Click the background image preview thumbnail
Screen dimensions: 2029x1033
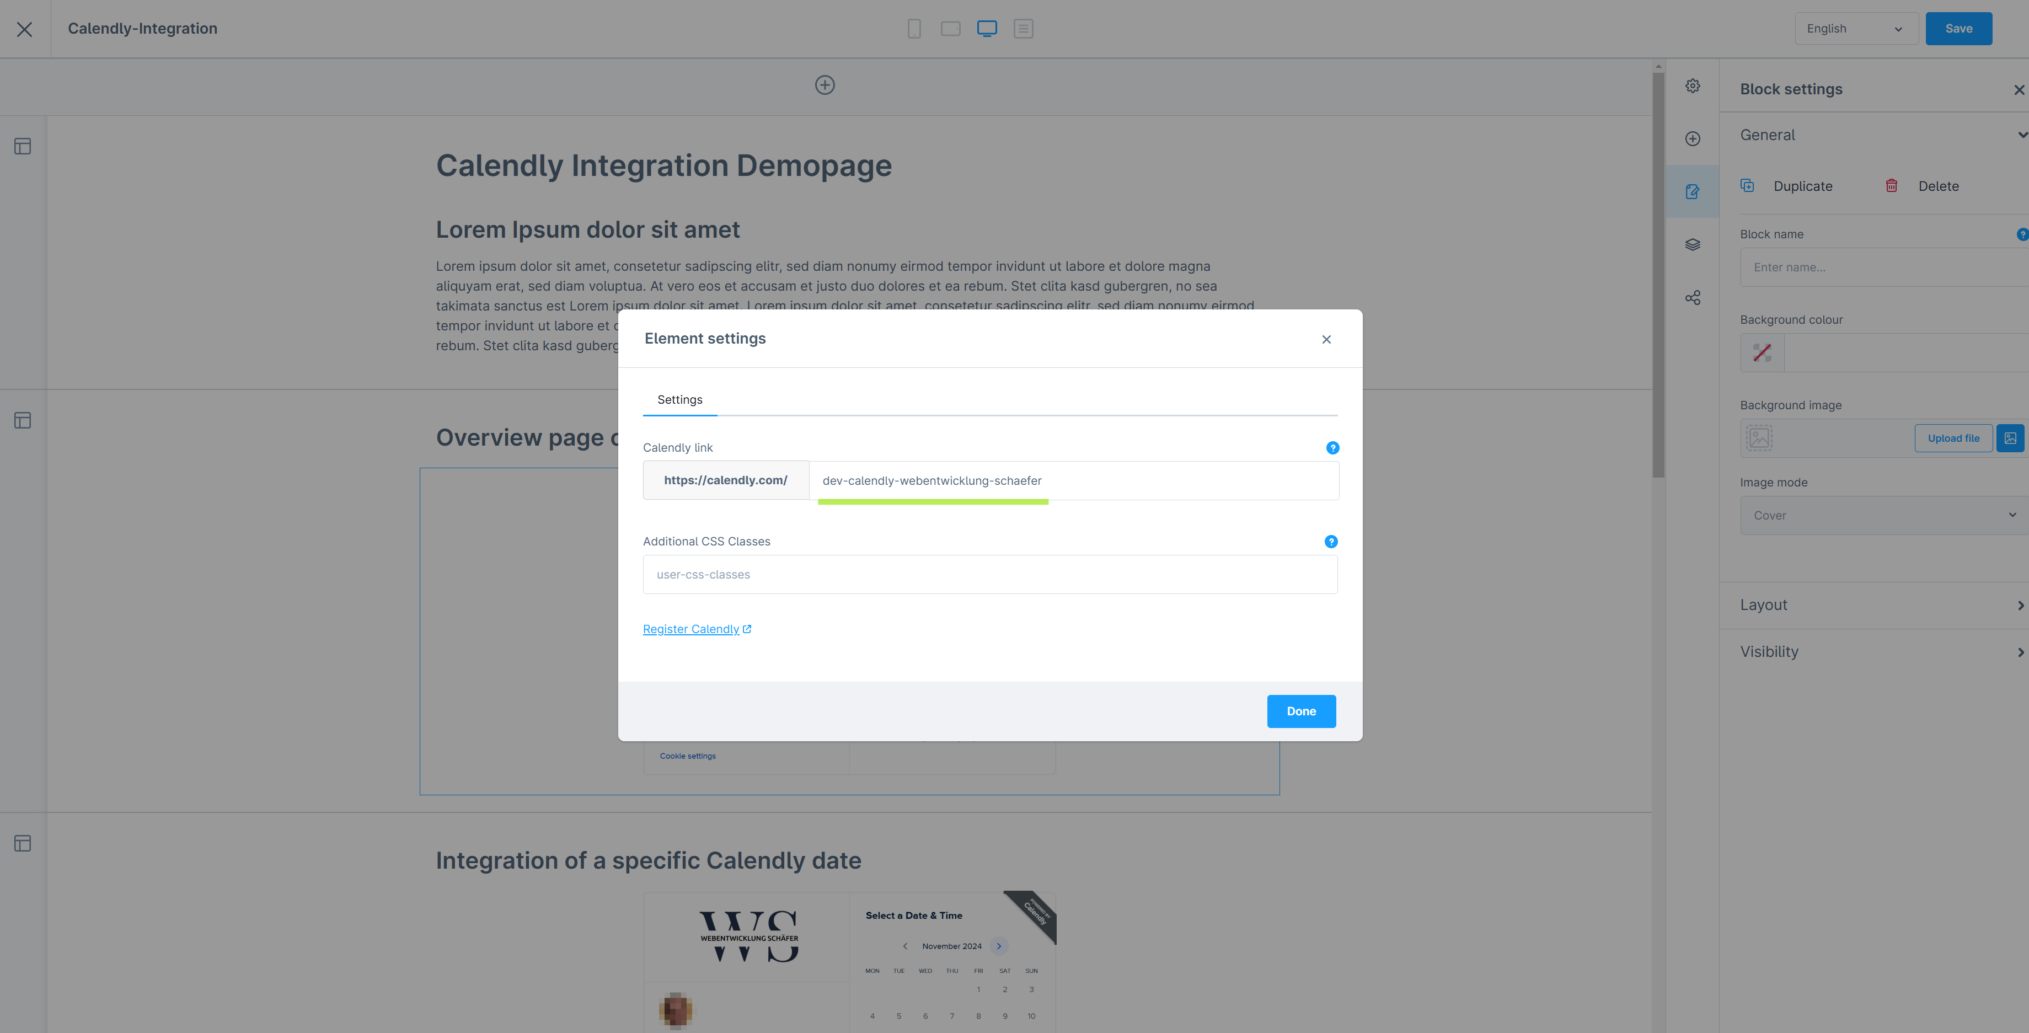tap(1759, 438)
